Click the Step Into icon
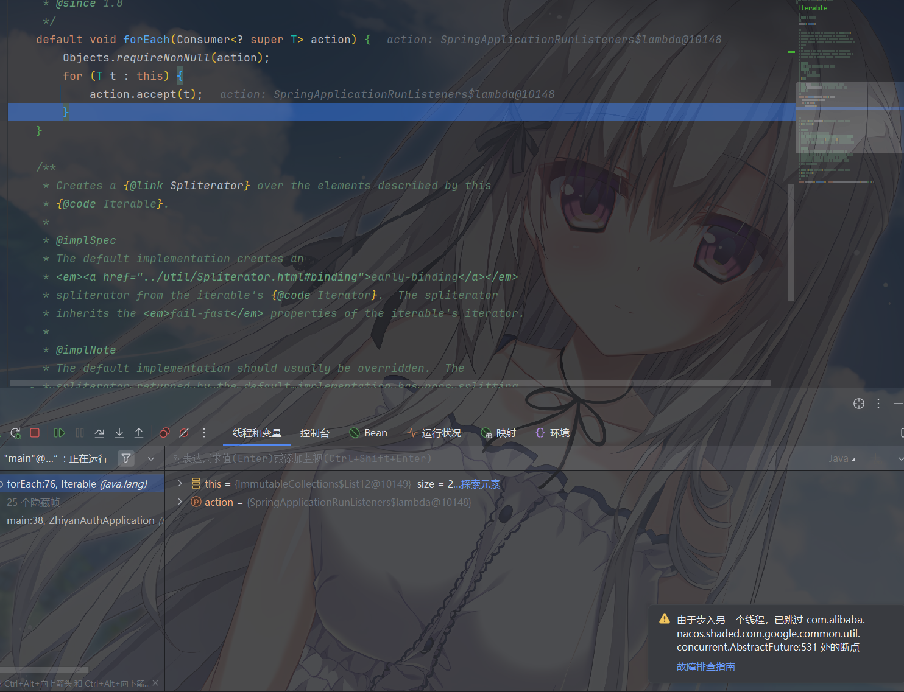 point(119,433)
